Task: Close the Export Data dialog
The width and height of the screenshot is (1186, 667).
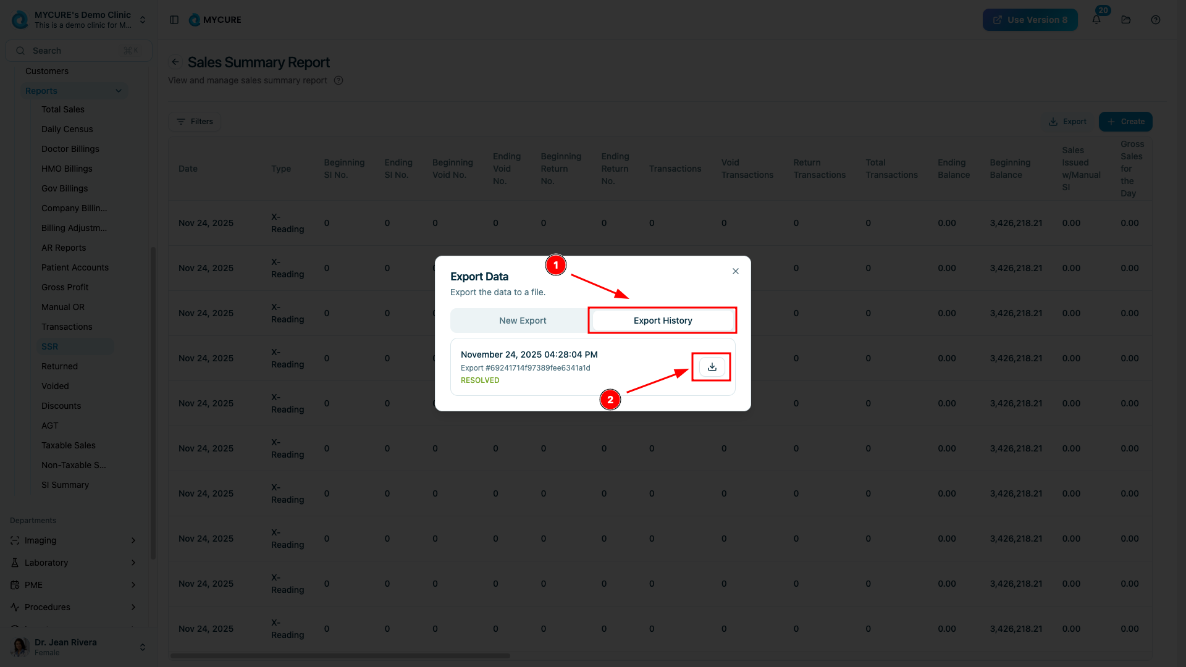Action: click(x=735, y=271)
